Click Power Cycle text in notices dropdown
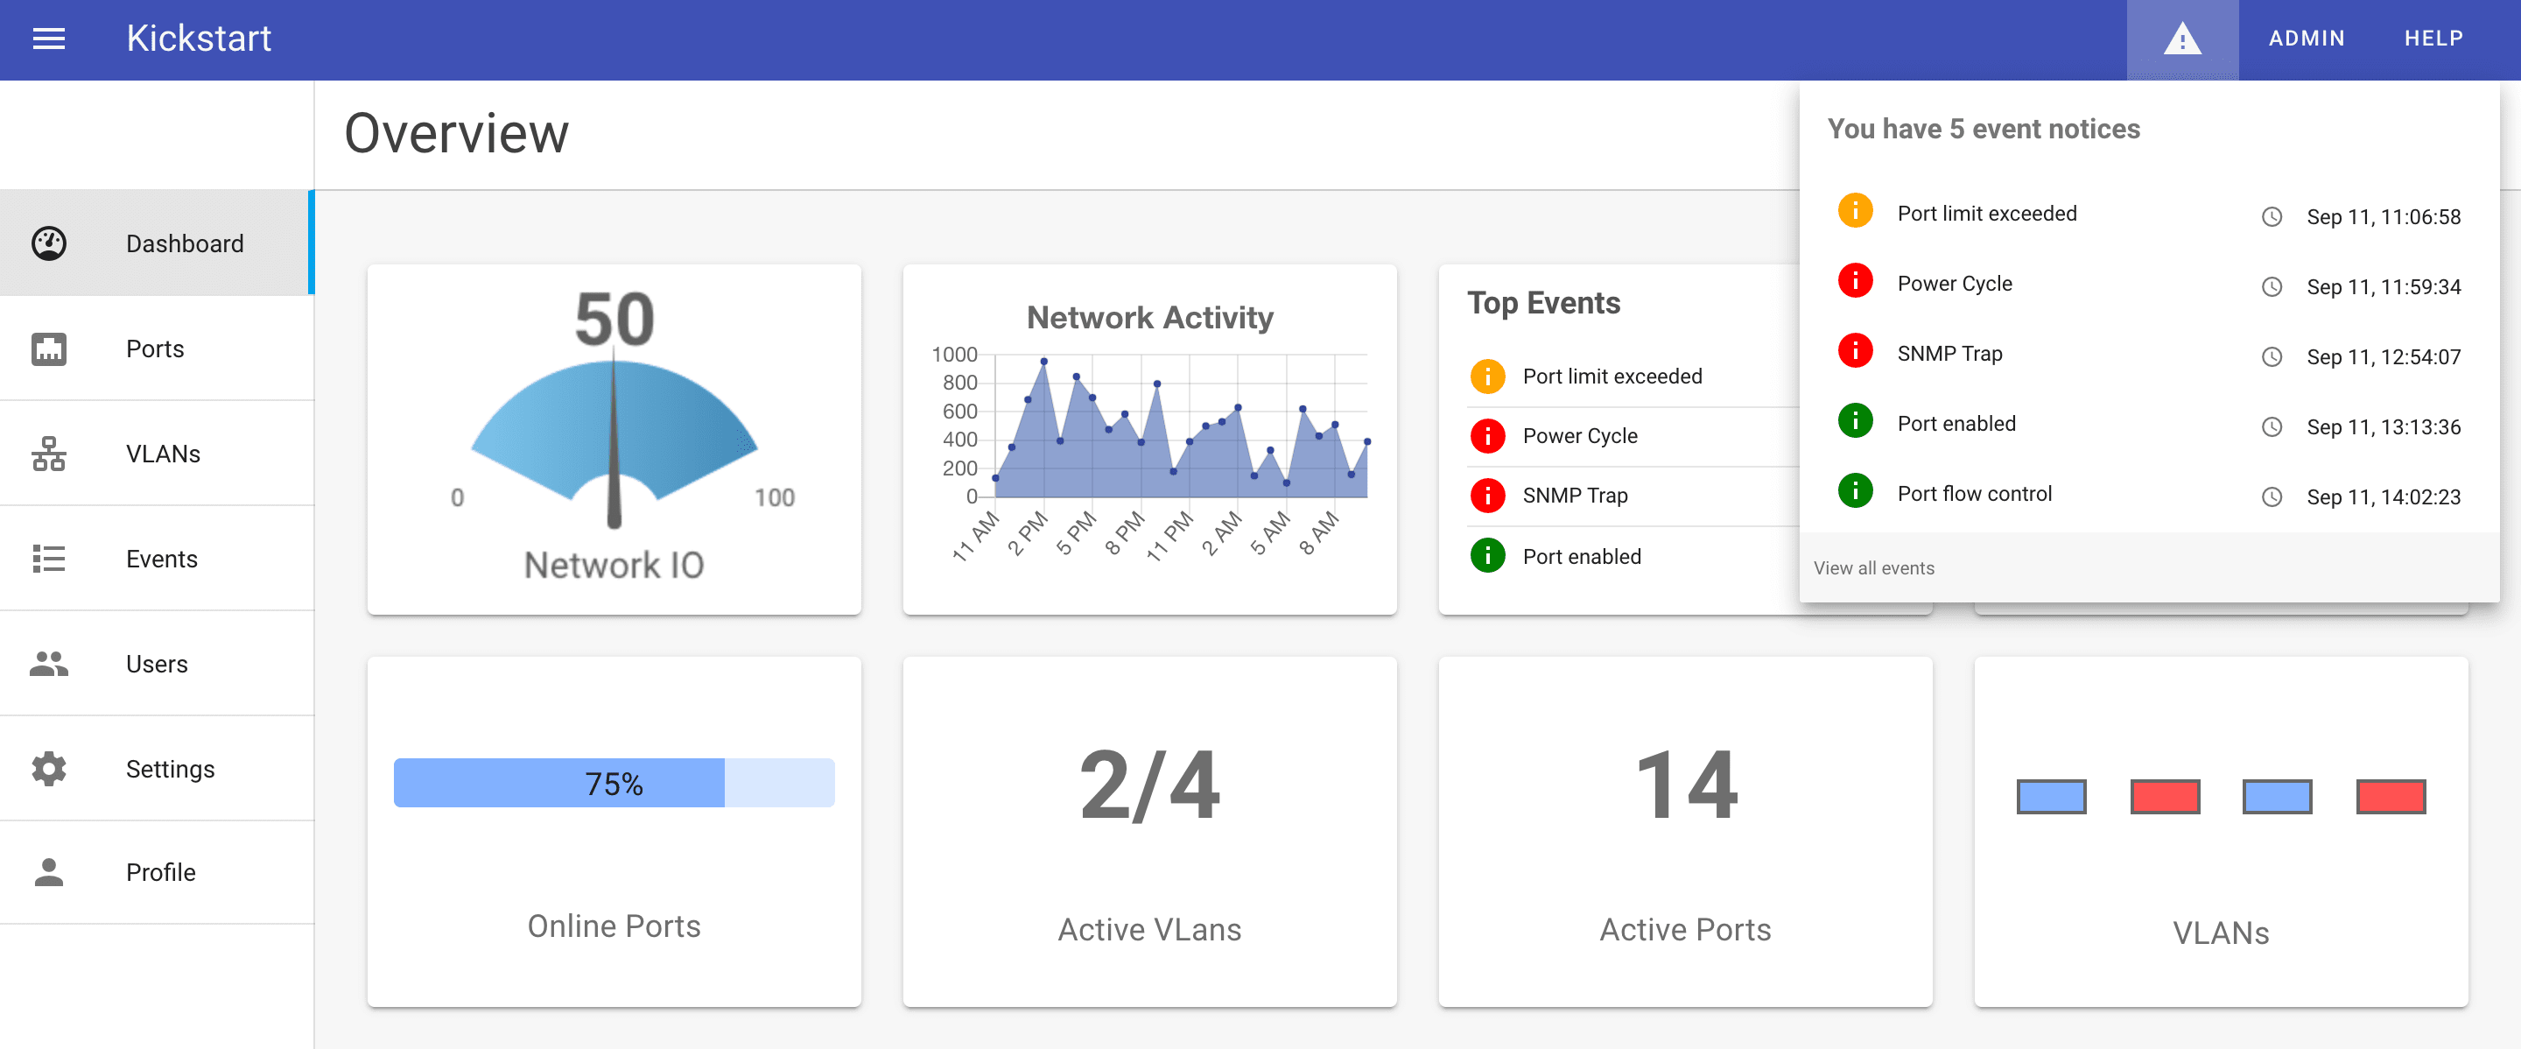The height and width of the screenshot is (1049, 2521). click(x=1955, y=284)
